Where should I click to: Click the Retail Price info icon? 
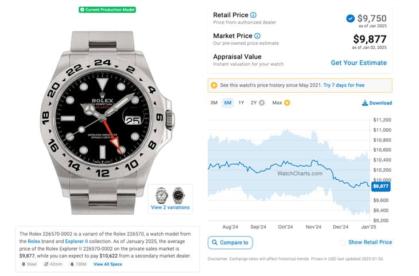(x=254, y=15)
